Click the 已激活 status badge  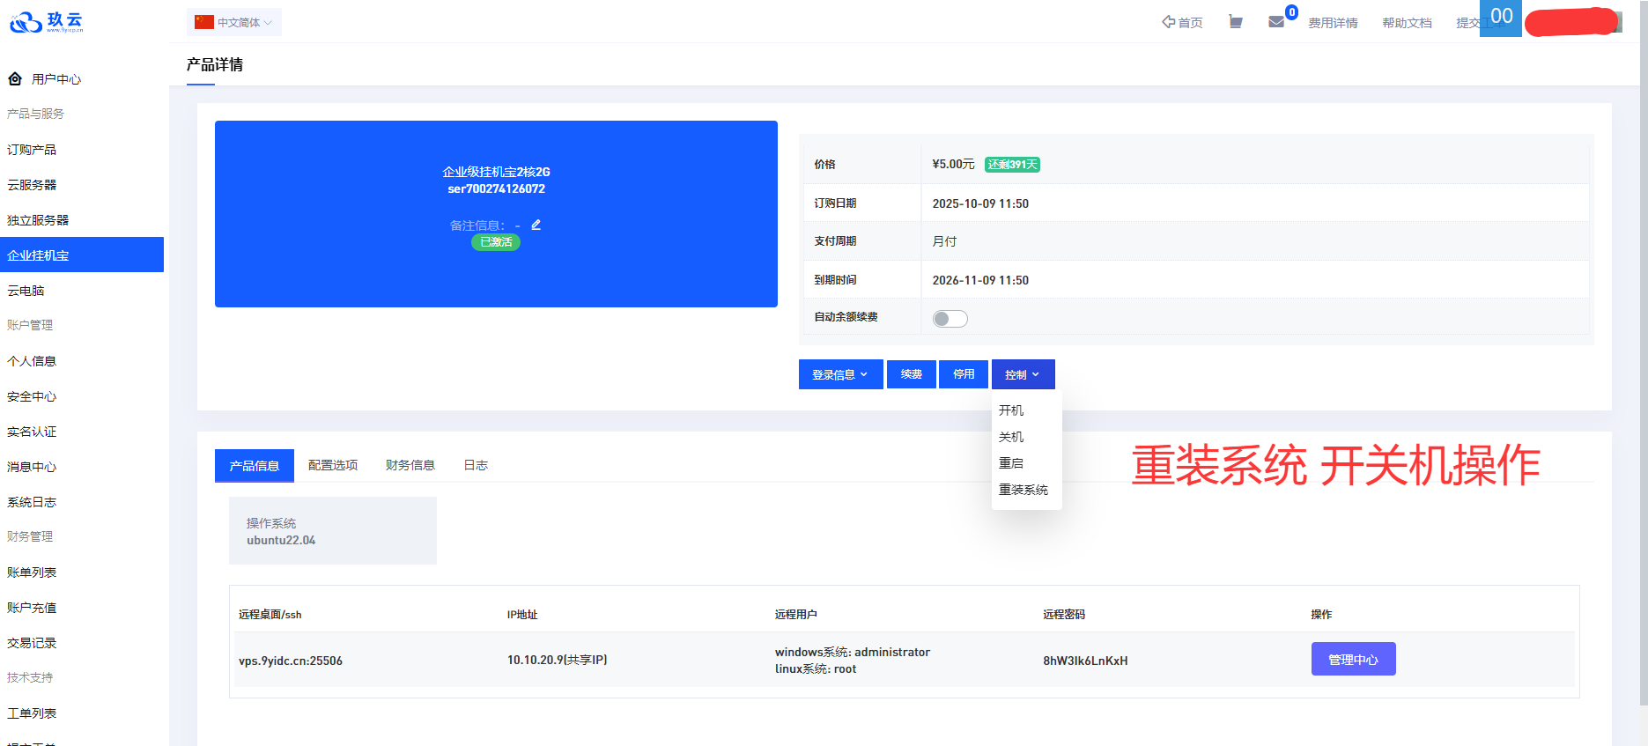[x=496, y=242]
